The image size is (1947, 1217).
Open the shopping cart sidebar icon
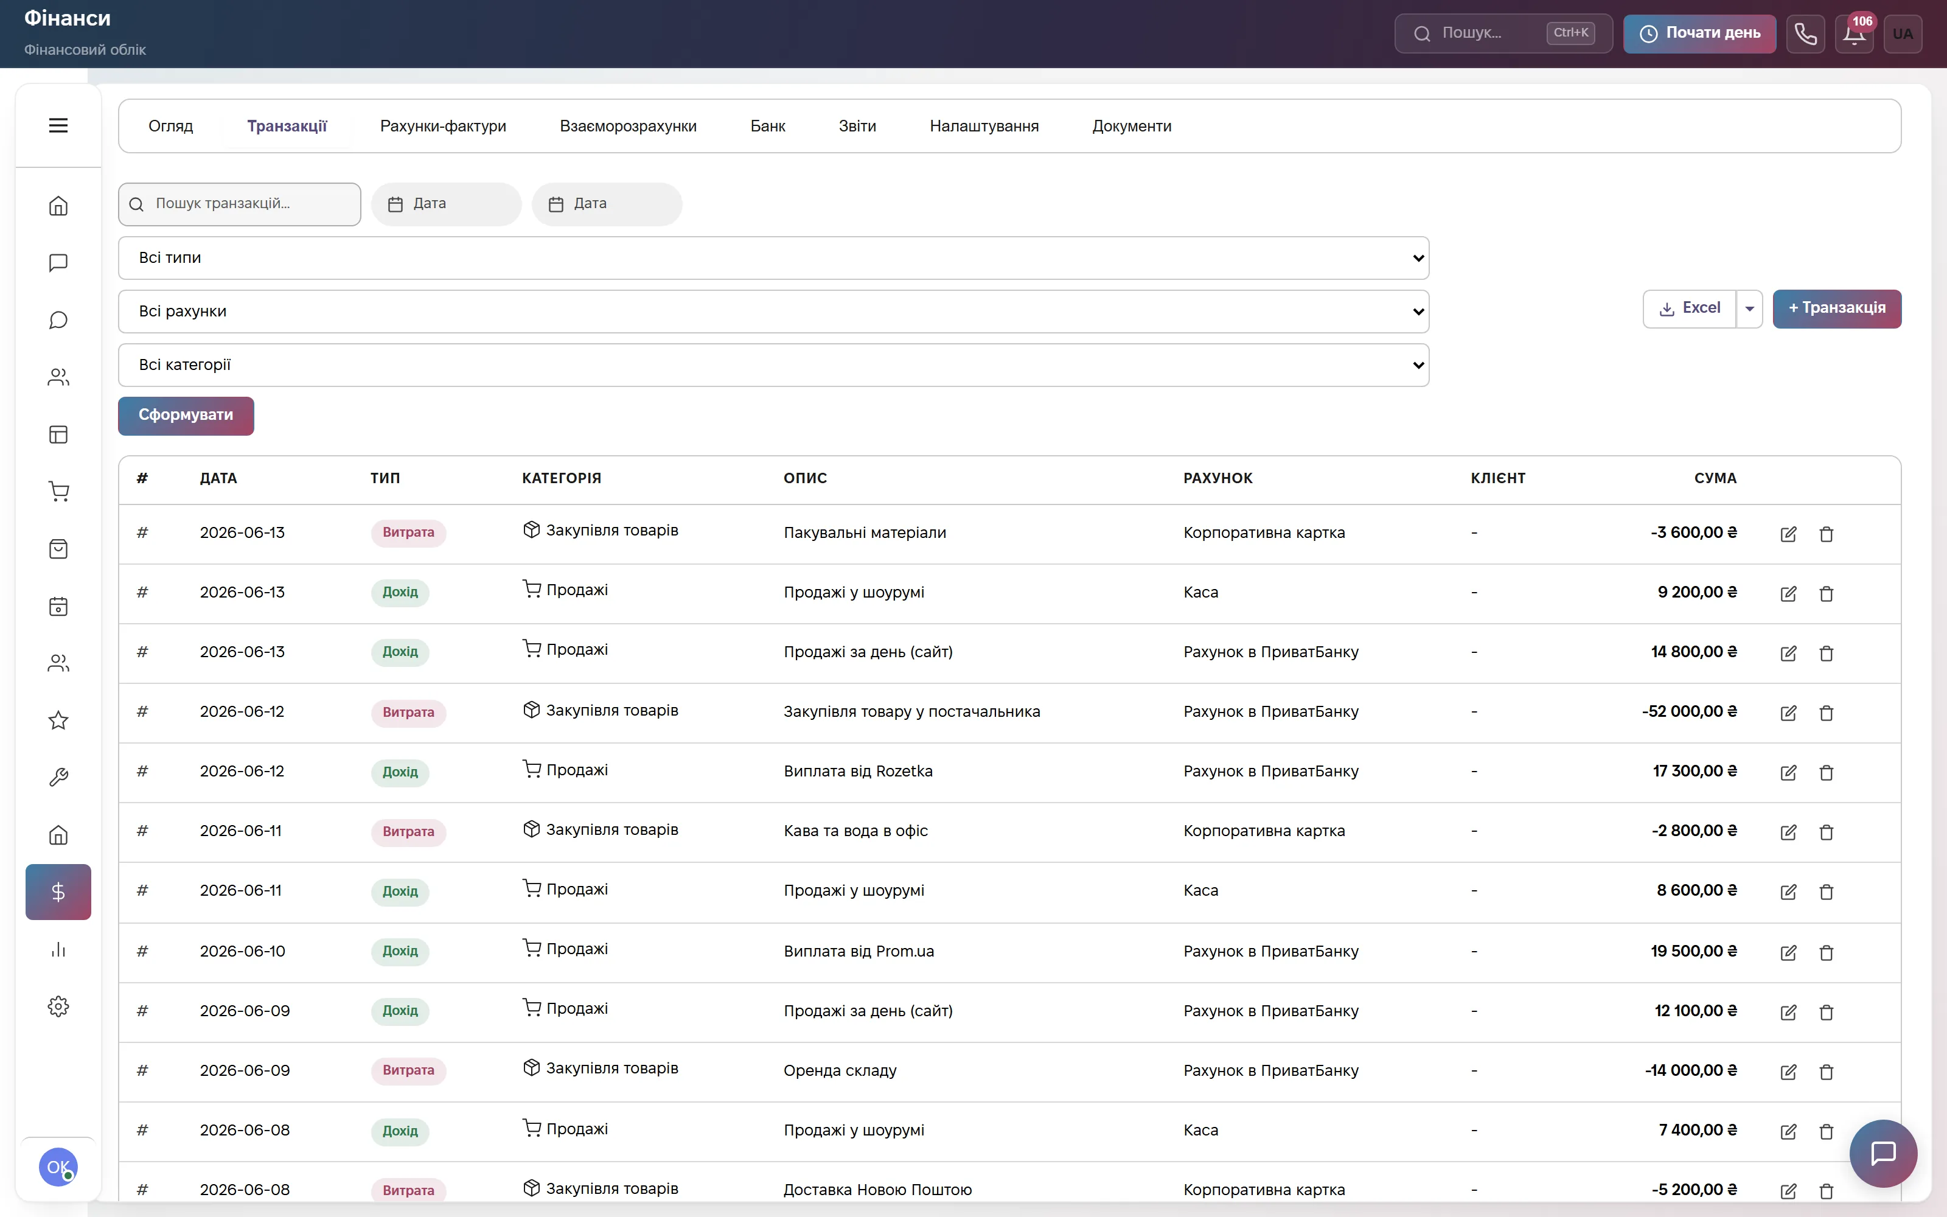58,492
